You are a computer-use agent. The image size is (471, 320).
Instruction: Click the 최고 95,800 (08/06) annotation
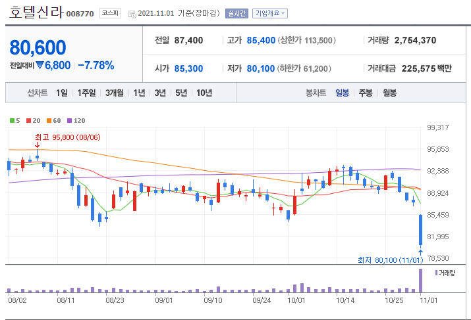point(68,137)
